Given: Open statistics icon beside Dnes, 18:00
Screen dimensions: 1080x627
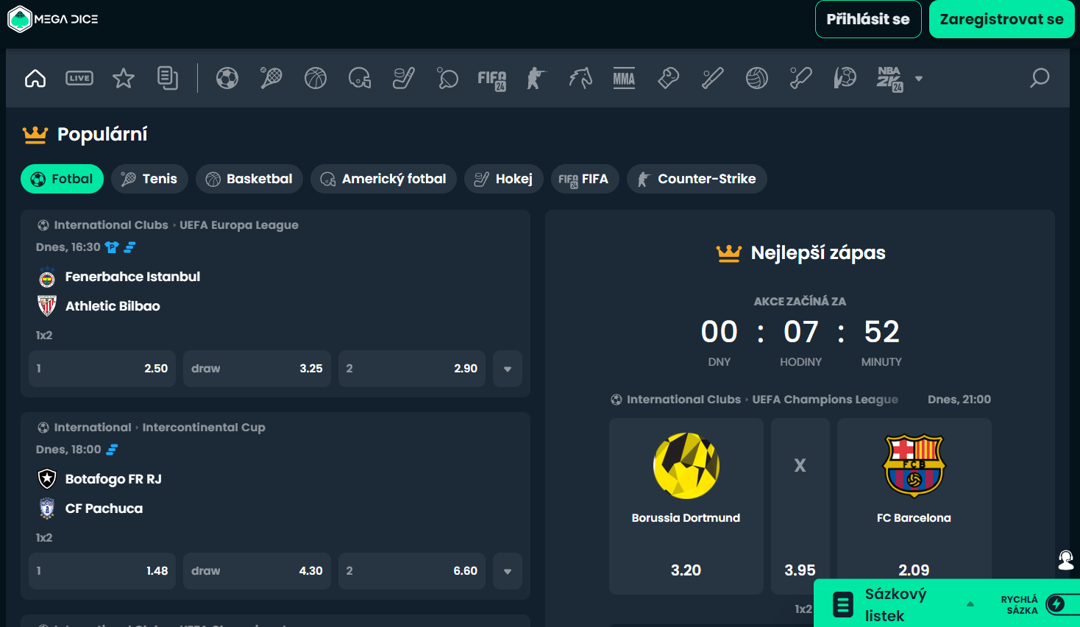Looking at the screenshot, I should 113,450.
